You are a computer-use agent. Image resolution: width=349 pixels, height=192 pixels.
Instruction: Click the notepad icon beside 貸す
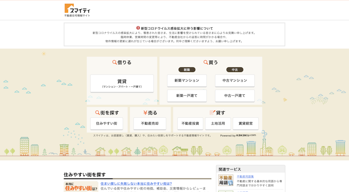point(212,113)
